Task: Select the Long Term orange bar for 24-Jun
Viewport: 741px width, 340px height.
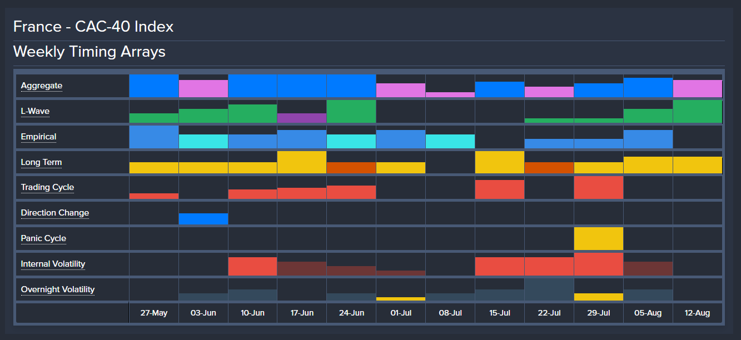Action: click(351, 168)
